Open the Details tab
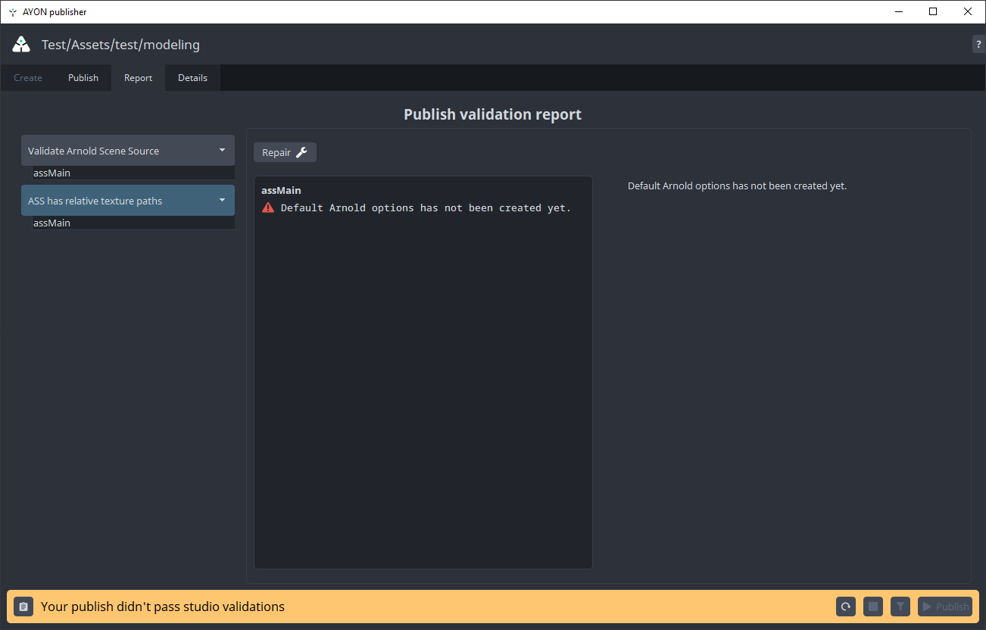986x630 pixels. pyautogui.click(x=192, y=77)
